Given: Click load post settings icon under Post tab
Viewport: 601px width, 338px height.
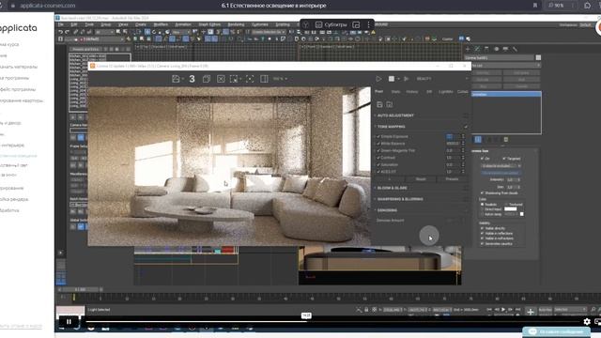Looking at the screenshot, I should click(x=389, y=104).
